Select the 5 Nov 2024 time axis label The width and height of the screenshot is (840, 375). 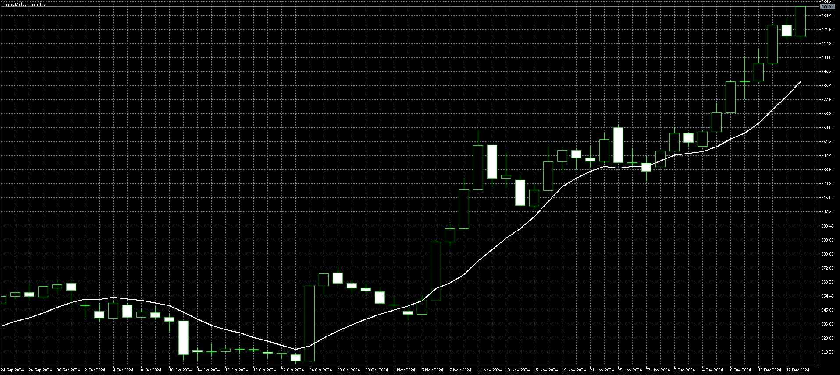[433, 370]
